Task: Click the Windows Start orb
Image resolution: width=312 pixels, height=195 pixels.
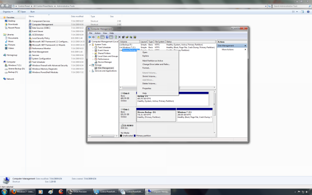Action: click(x=4, y=192)
